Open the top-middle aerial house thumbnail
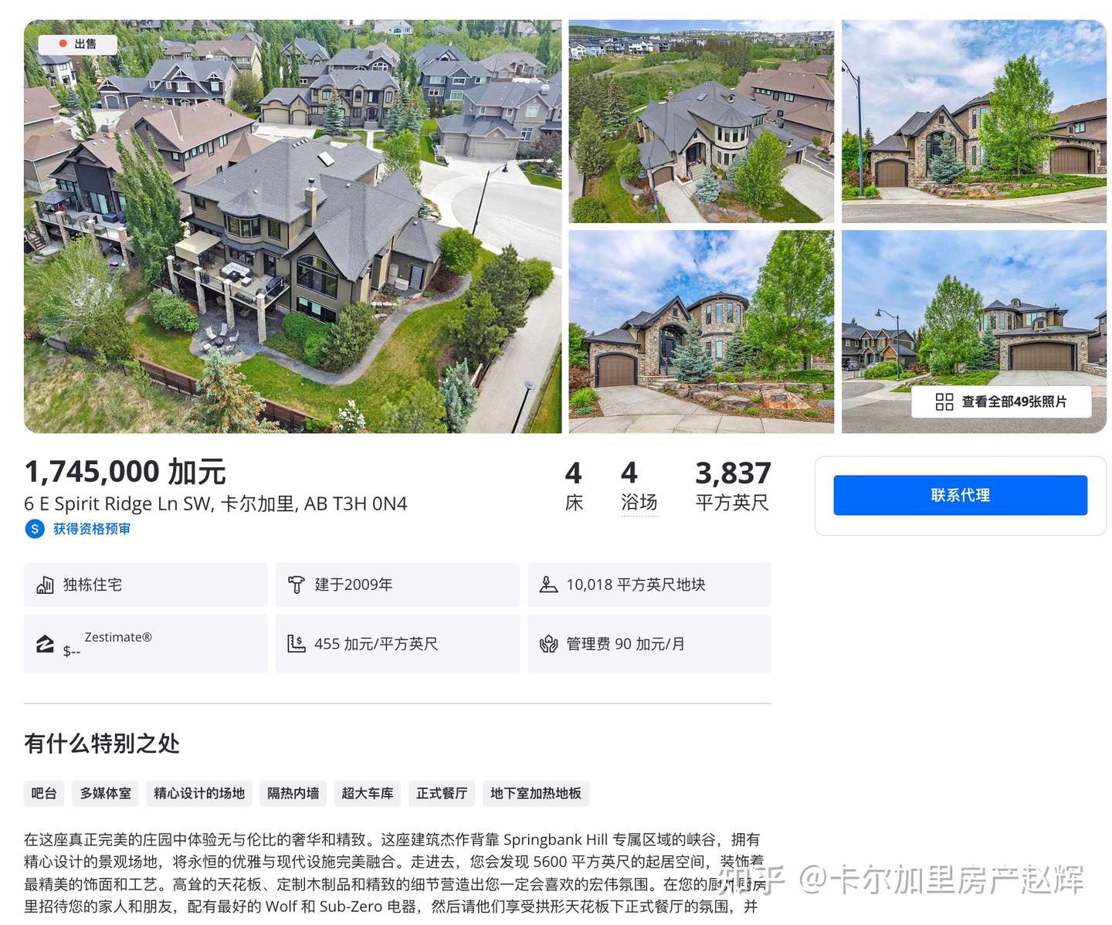This screenshot has width=1112, height=925. pos(701,121)
